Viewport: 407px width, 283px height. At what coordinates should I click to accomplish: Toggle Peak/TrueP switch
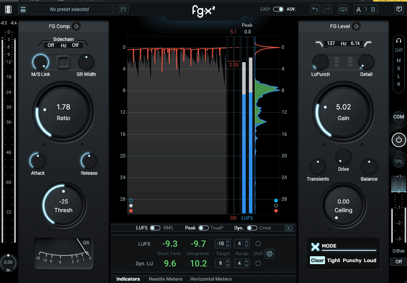click(203, 228)
